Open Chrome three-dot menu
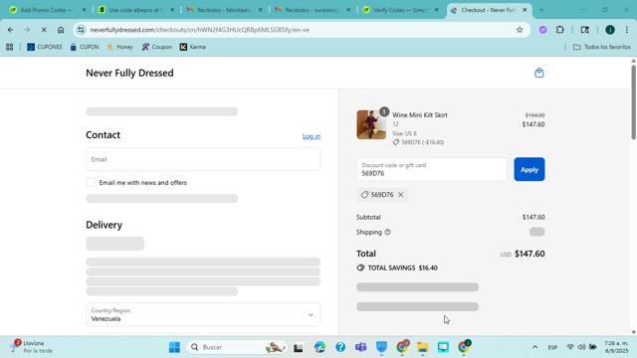The width and height of the screenshot is (637, 358). (x=627, y=30)
